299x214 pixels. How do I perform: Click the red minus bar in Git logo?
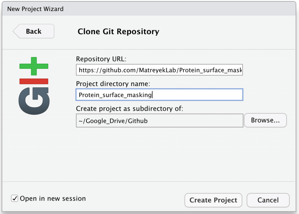coord(34,81)
